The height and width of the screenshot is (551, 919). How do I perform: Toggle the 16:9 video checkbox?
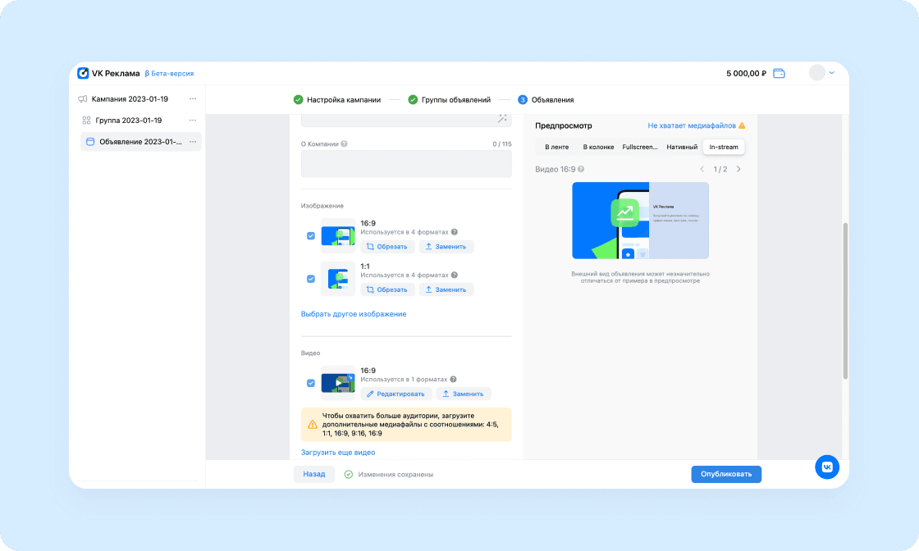[311, 383]
